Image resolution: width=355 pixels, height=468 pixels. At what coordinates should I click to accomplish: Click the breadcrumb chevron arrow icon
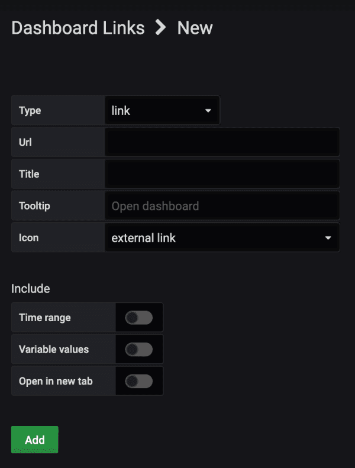pyautogui.click(x=160, y=28)
